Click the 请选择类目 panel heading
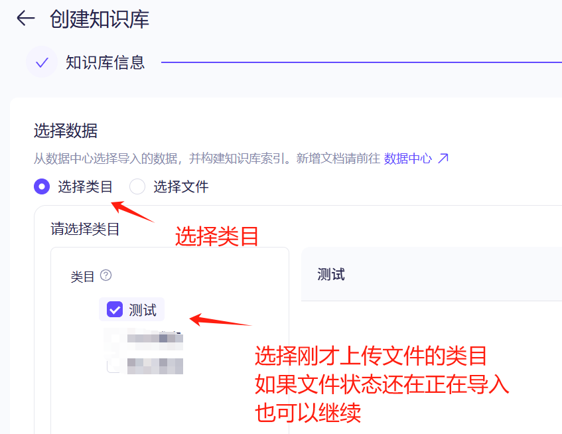The width and height of the screenshot is (562, 434). [x=85, y=229]
